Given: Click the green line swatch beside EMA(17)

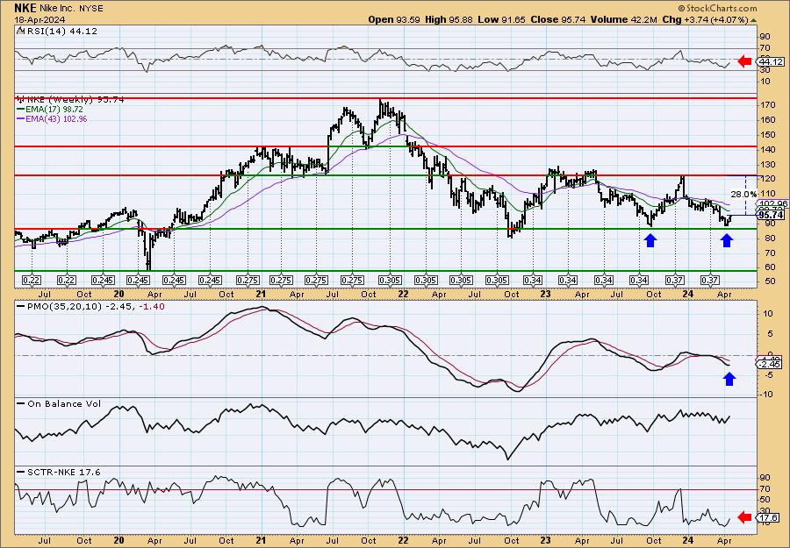Looking at the screenshot, I should pos(23,110).
